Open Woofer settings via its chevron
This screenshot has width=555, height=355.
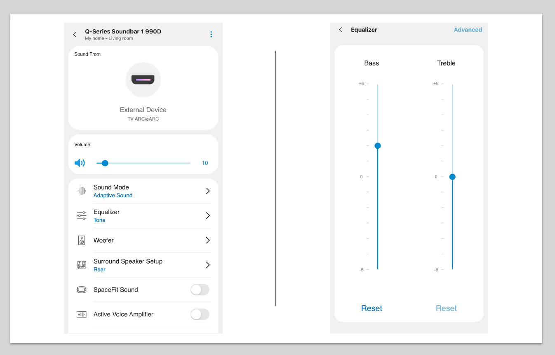[208, 240]
